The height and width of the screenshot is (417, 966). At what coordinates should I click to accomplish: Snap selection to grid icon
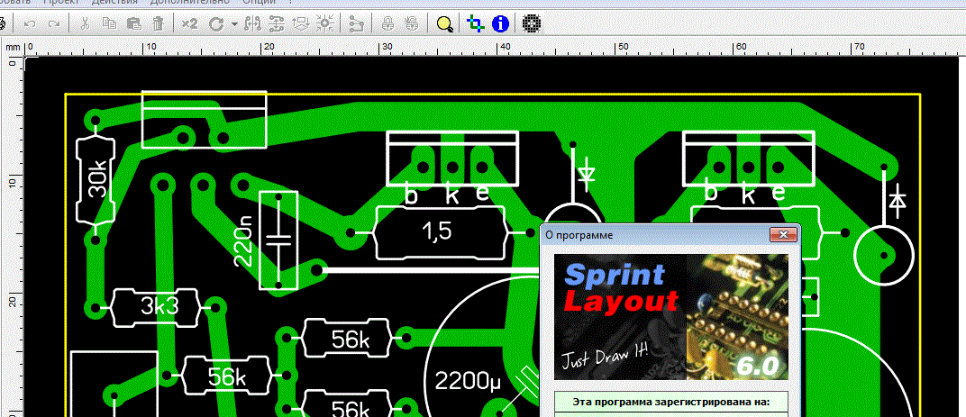tap(325, 24)
